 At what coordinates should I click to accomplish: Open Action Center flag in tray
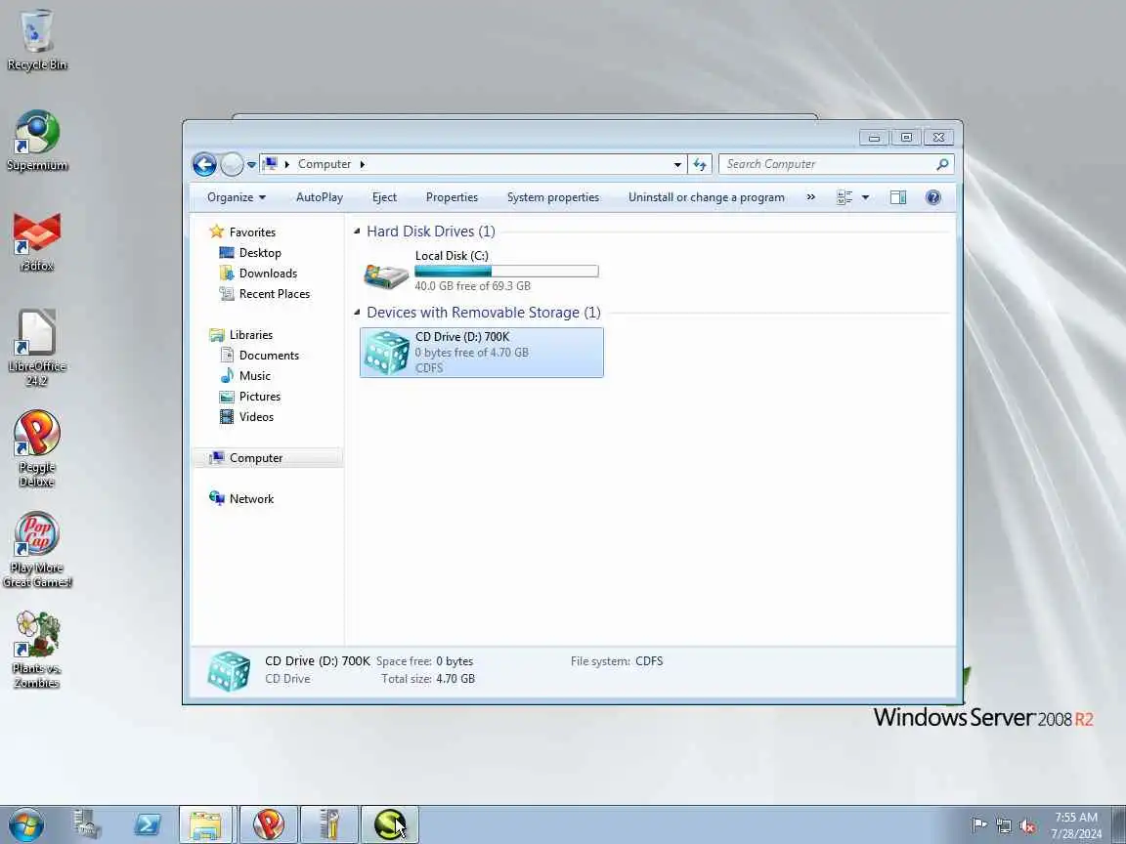click(978, 825)
